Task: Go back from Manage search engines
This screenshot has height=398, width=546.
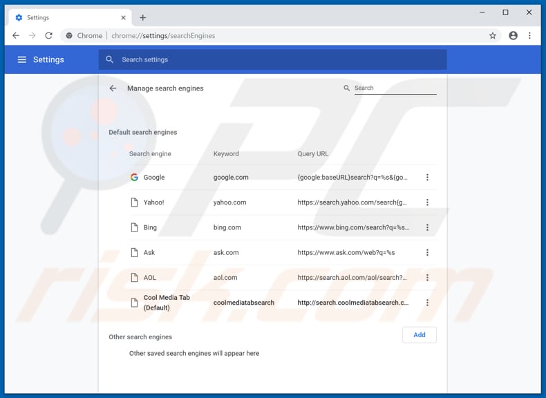Action: 113,88
